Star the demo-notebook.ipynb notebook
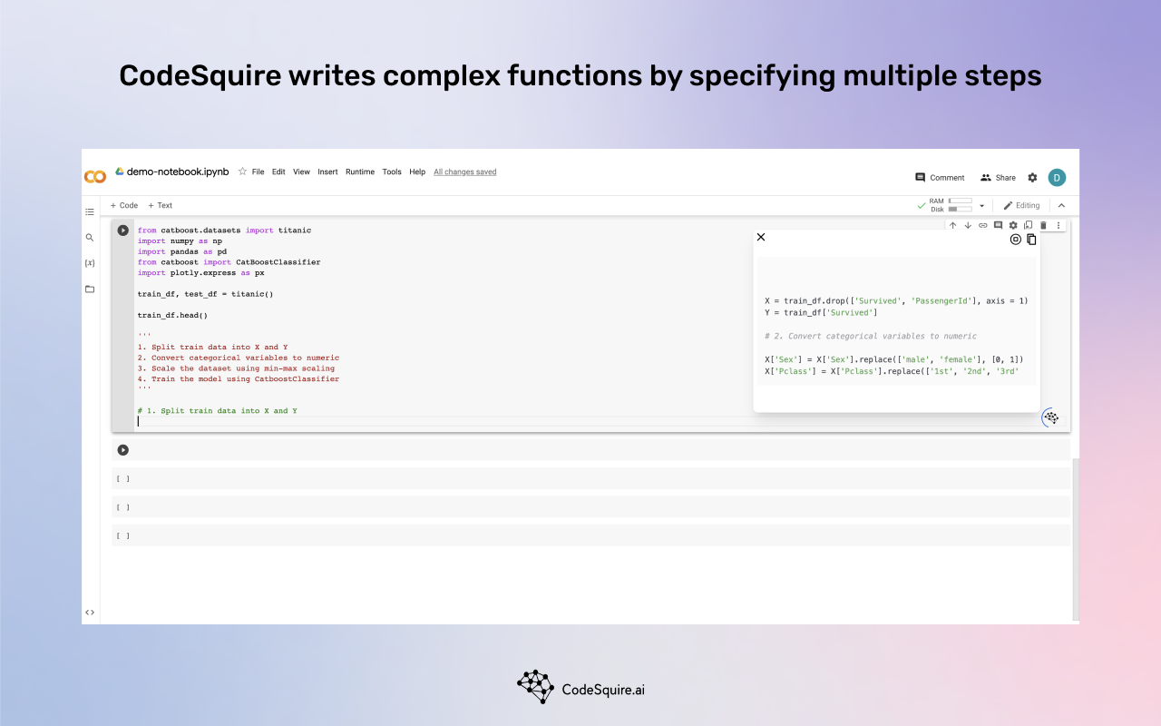The image size is (1161, 726). 242,172
